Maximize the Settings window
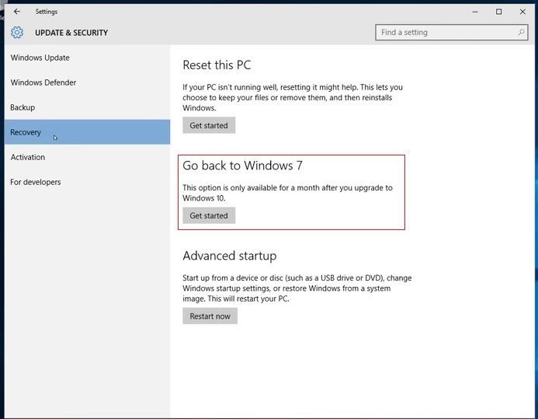Screen dimensions: 538x419 pyautogui.click(x=498, y=12)
